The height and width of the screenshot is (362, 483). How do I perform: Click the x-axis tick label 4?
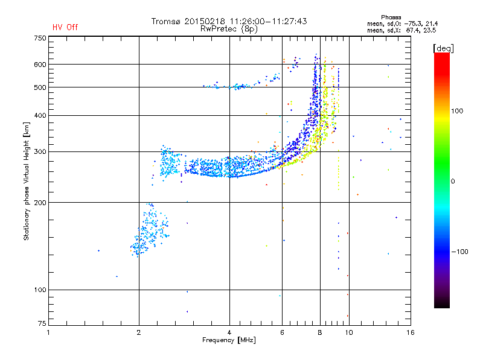229,332
